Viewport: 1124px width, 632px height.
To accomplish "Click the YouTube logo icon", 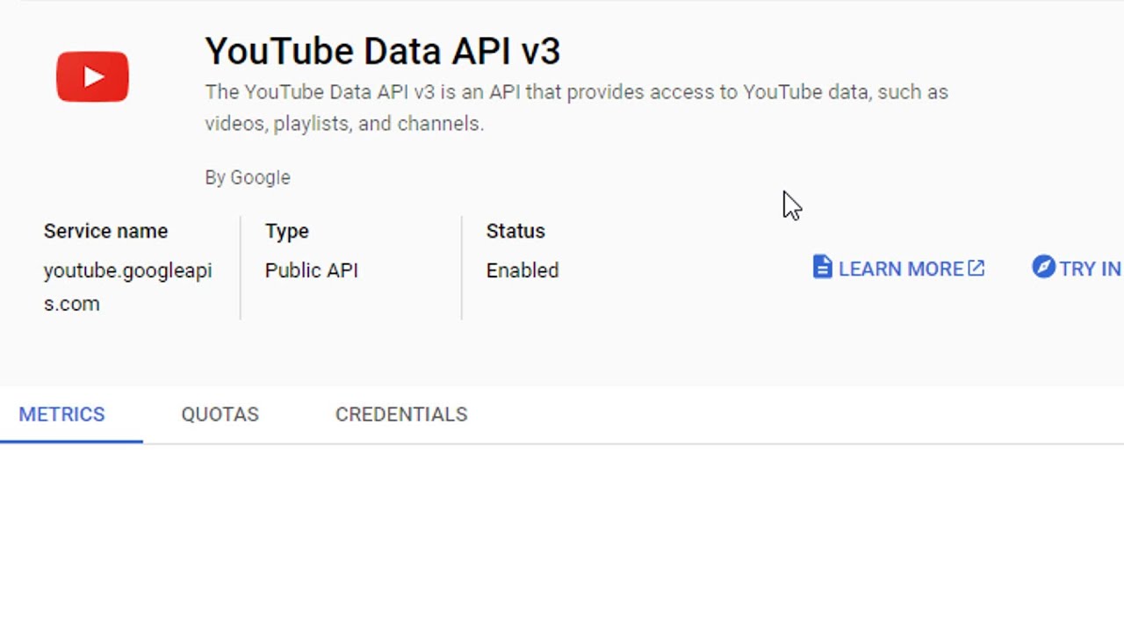I will pos(92,76).
